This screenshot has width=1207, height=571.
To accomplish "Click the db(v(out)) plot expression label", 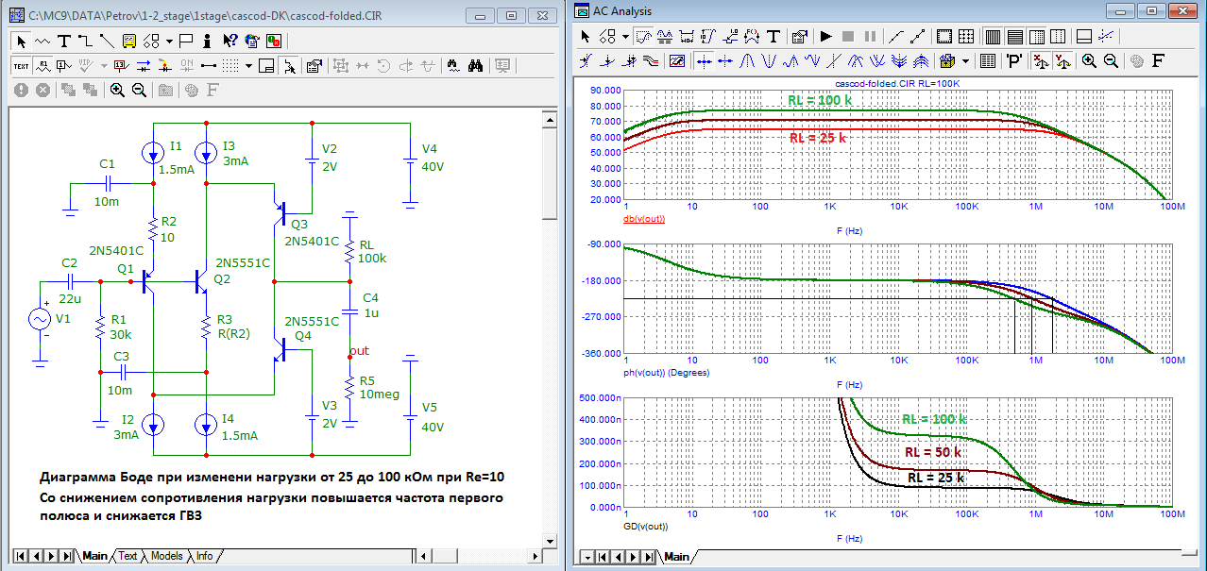I will pos(645,219).
